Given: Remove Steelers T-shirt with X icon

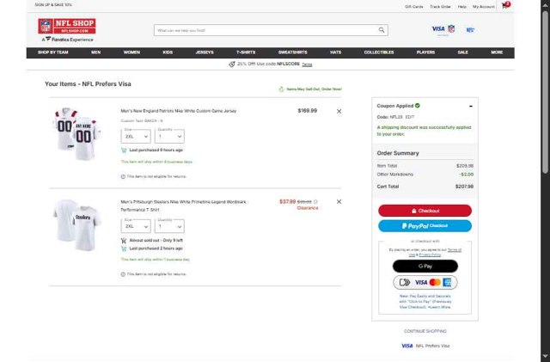Looking at the screenshot, I should 339,201.
